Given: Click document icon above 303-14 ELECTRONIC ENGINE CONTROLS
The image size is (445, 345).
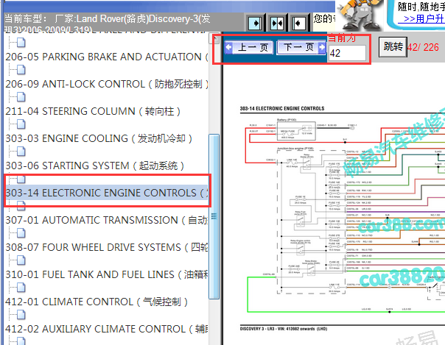Looking at the screenshot, I should pyautogui.click(x=21, y=179).
